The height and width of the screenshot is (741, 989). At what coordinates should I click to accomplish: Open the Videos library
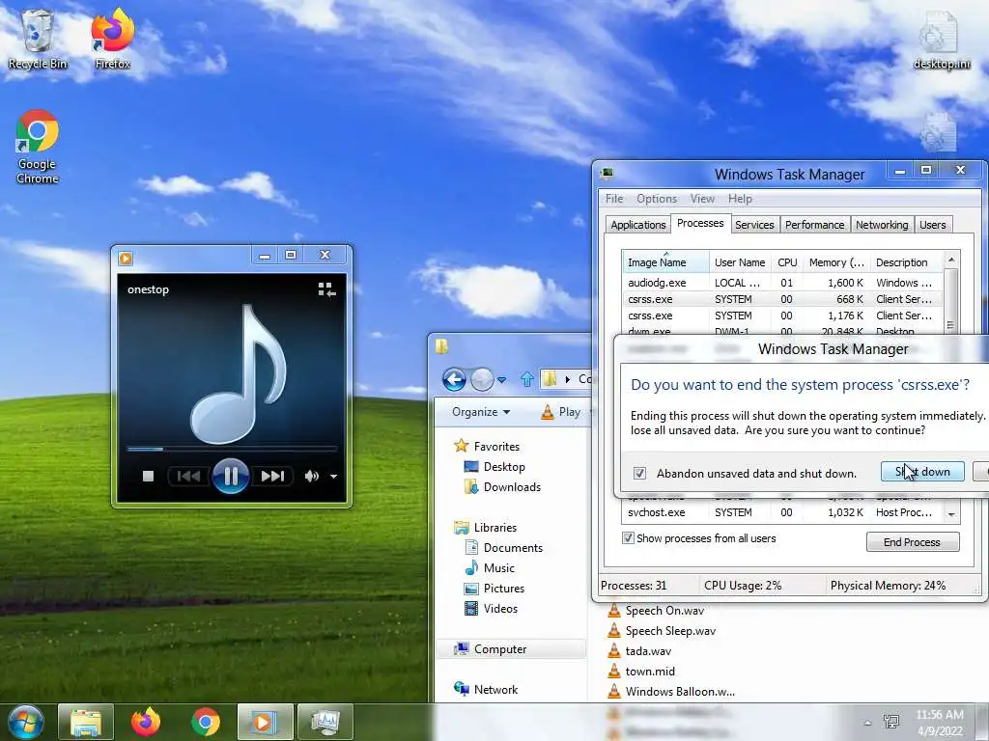492,609
